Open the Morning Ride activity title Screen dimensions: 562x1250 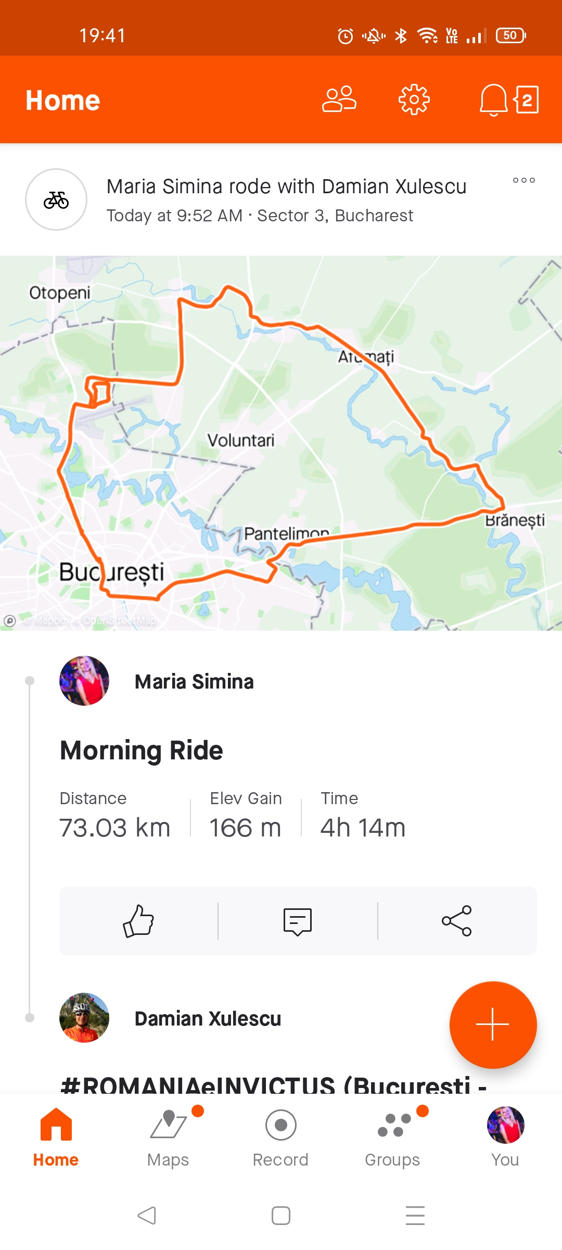click(142, 751)
